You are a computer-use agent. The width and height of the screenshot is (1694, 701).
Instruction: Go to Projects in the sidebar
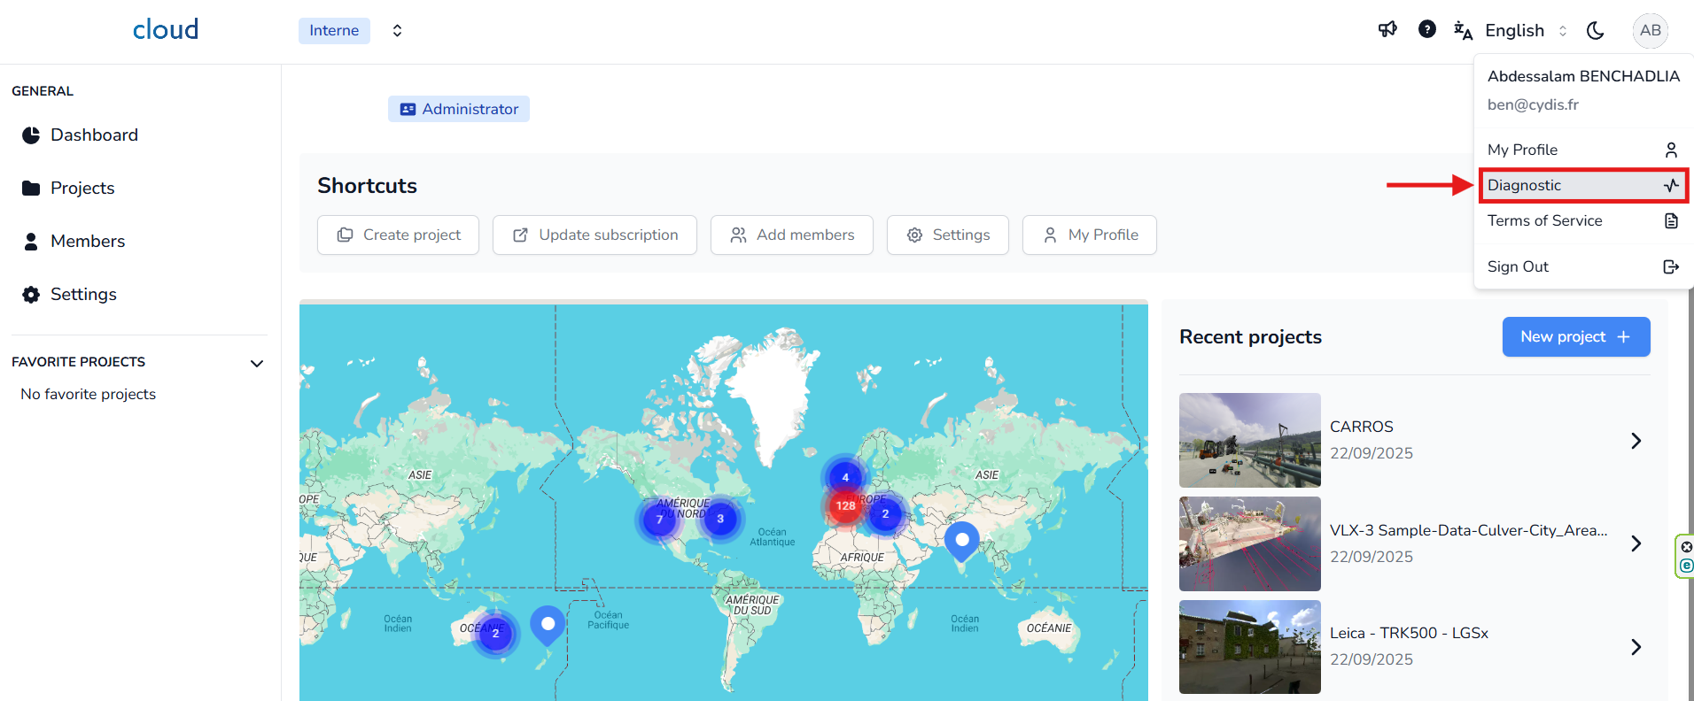click(82, 188)
